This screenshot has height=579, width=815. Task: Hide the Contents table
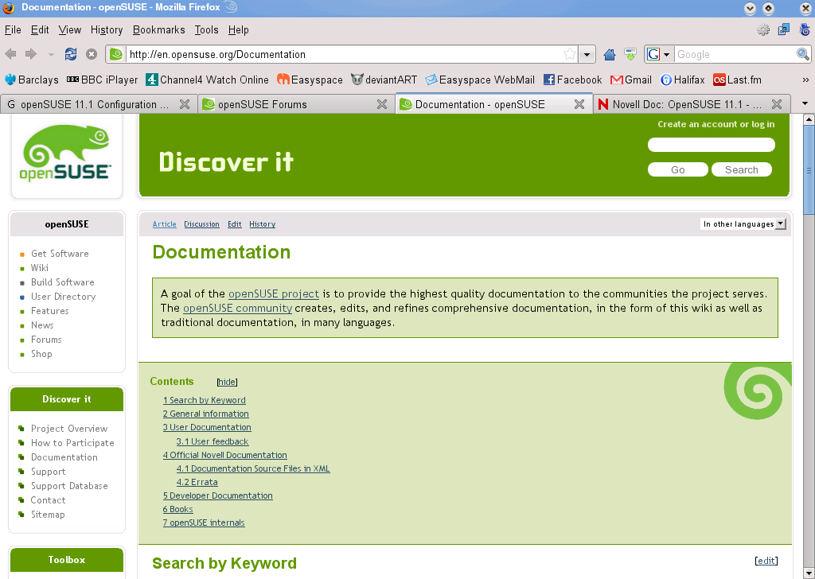pyautogui.click(x=227, y=382)
